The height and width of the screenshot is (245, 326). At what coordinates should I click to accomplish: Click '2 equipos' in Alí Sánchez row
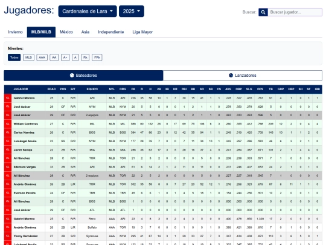pos(92,175)
